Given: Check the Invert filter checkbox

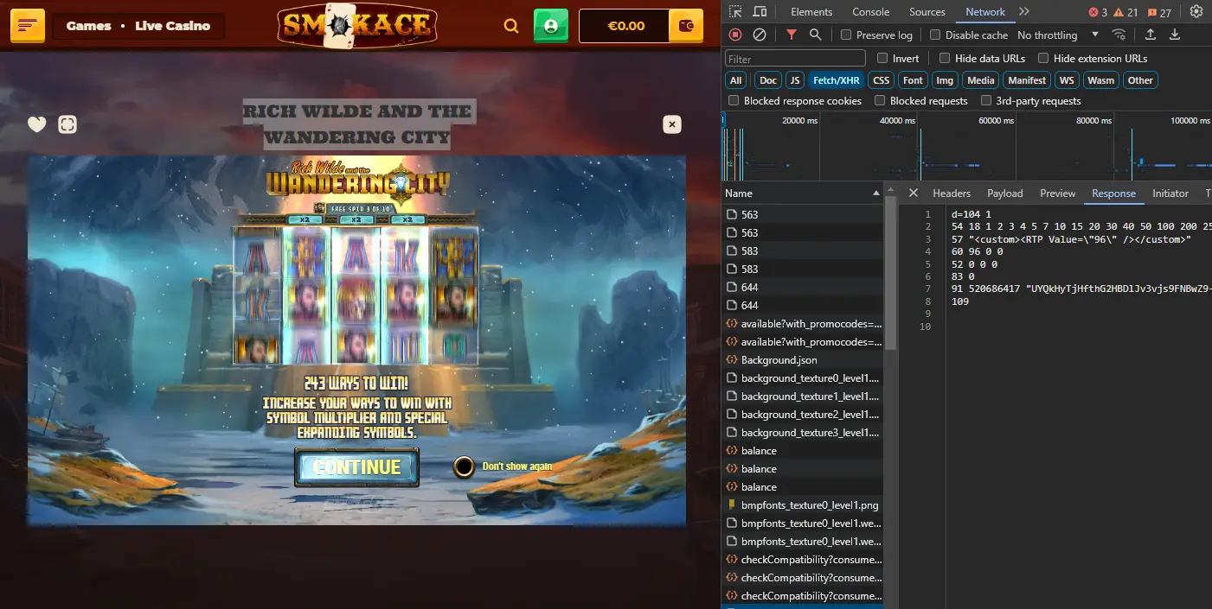Looking at the screenshot, I should point(882,59).
